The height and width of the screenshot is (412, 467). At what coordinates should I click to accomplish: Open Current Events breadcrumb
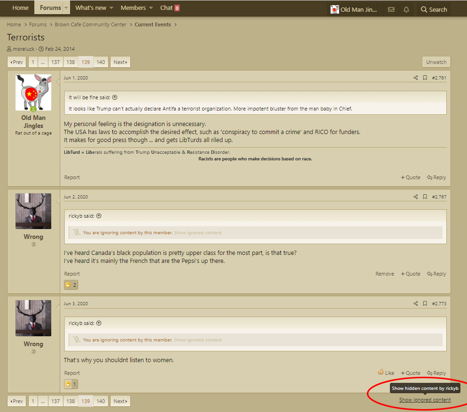tap(152, 24)
